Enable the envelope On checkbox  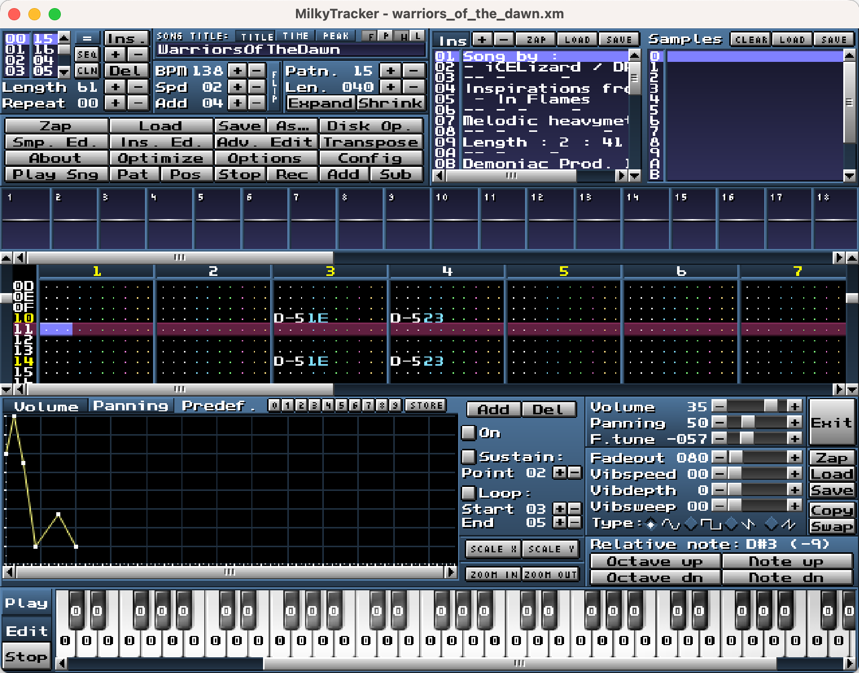click(x=469, y=433)
